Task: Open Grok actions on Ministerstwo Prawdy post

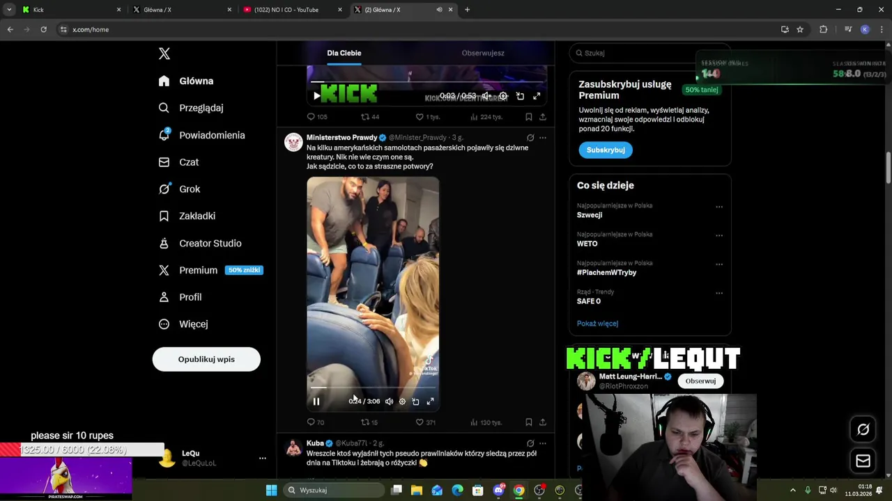Action: coord(530,138)
